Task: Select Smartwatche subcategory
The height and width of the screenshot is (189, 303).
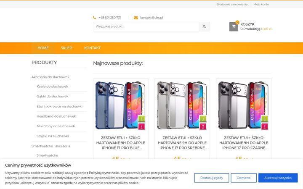Action: point(47,155)
